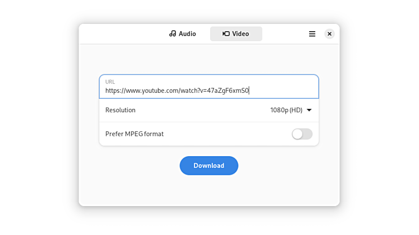
Task: Click the music note icon on Audio tab
Action: click(x=173, y=34)
